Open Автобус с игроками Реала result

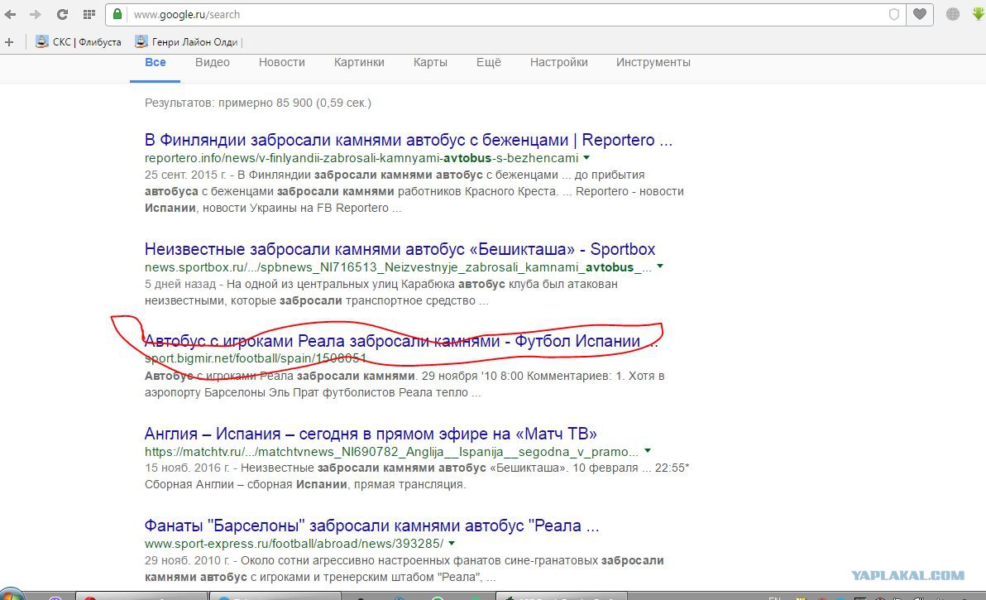tap(400, 341)
